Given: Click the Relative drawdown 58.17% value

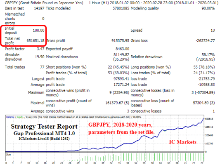Looking at the screenshot, I should (x=208, y=55).
